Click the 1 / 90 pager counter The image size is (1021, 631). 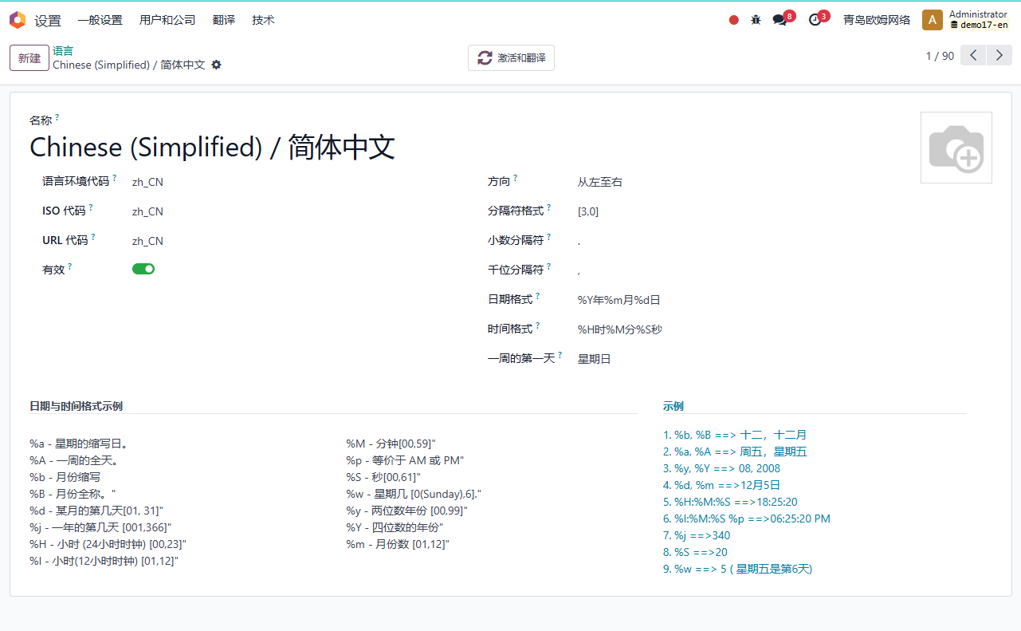point(940,56)
